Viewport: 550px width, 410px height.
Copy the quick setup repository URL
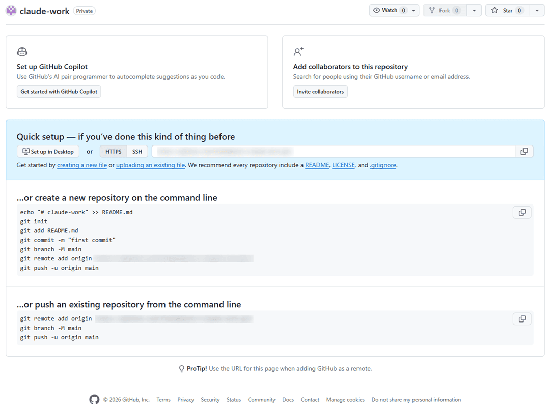tap(524, 152)
